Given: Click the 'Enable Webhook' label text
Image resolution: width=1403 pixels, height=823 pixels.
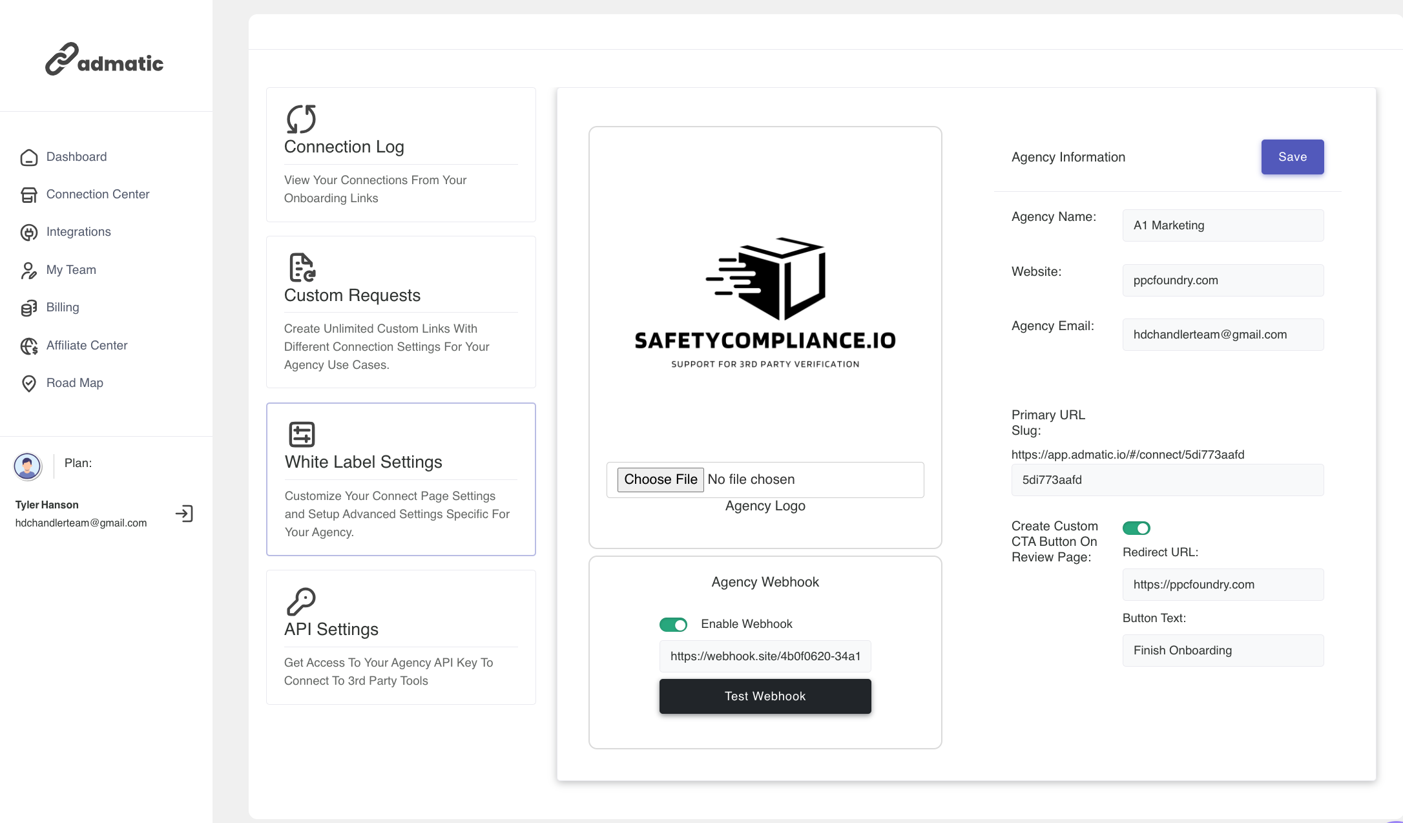Looking at the screenshot, I should click(746, 624).
